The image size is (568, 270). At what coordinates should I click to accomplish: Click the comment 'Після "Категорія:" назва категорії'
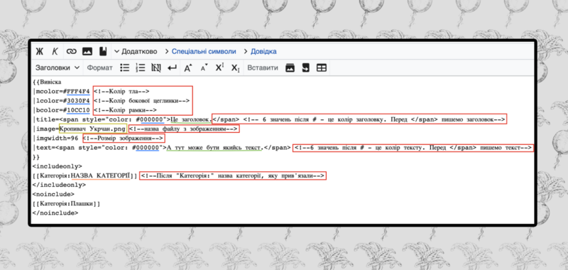click(x=233, y=175)
